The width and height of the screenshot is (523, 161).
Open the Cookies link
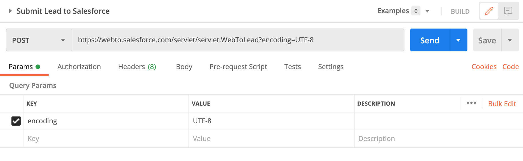click(x=484, y=67)
